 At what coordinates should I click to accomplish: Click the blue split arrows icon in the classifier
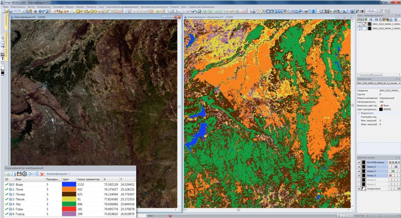click(x=36, y=174)
